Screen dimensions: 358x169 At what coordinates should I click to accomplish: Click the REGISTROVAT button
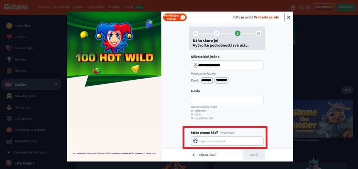pos(324,7)
